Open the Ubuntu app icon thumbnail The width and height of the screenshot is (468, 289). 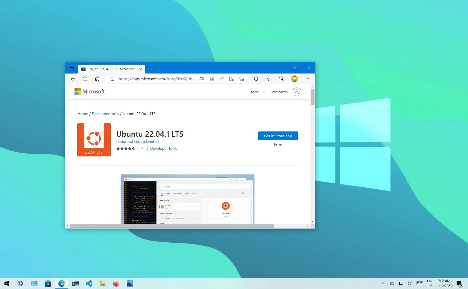94,140
